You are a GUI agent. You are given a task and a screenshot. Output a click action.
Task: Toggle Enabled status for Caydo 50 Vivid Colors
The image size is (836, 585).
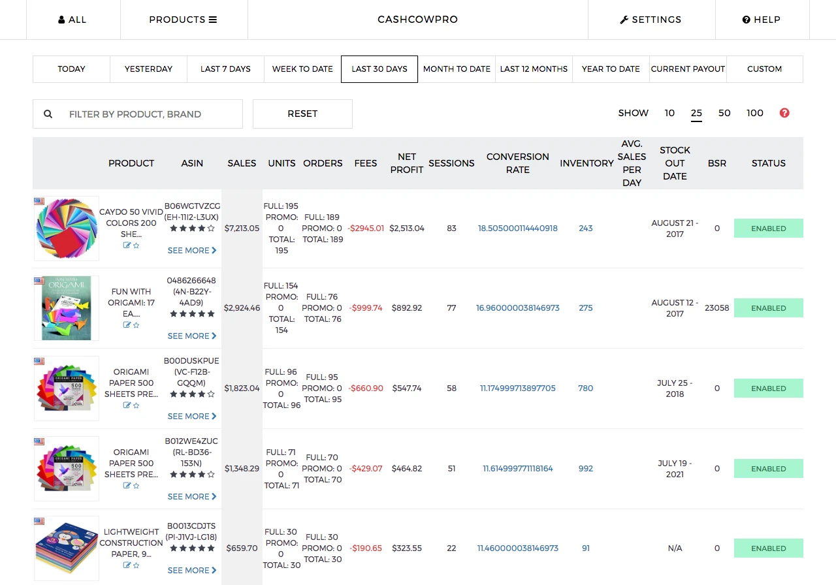[769, 229]
